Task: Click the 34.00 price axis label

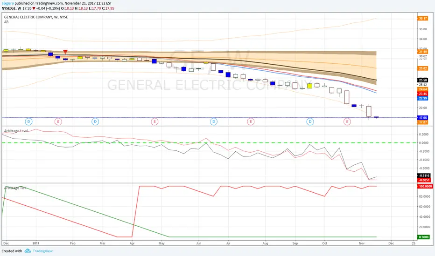Action: (423, 39)
